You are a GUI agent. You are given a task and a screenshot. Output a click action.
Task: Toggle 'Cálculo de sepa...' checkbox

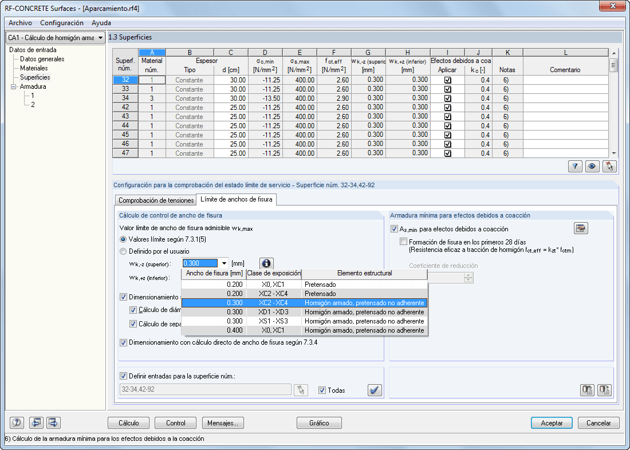tap(133, 324)
